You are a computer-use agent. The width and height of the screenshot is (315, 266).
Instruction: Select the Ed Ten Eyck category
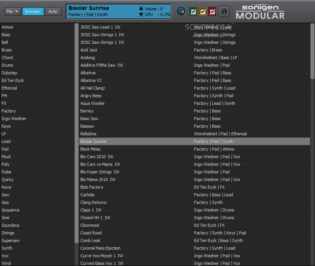click(x=37, y=80)
